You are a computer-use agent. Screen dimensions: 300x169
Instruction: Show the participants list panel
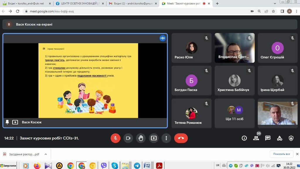[x=256, y=138]
